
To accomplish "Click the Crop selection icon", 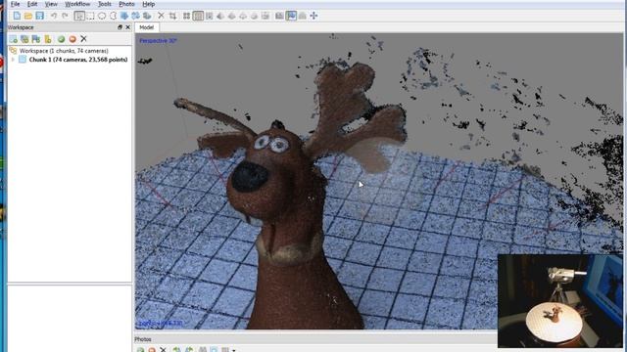I will 172,16.
